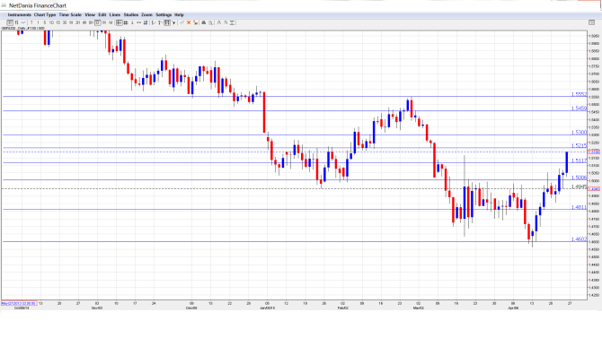
Task: Switch time scale to 2 hours
Action: pos(77,23)
